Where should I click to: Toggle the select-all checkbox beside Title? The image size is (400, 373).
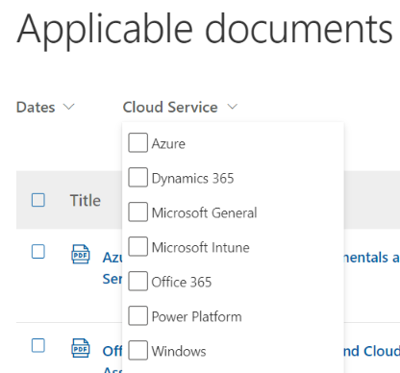point(38,200)
